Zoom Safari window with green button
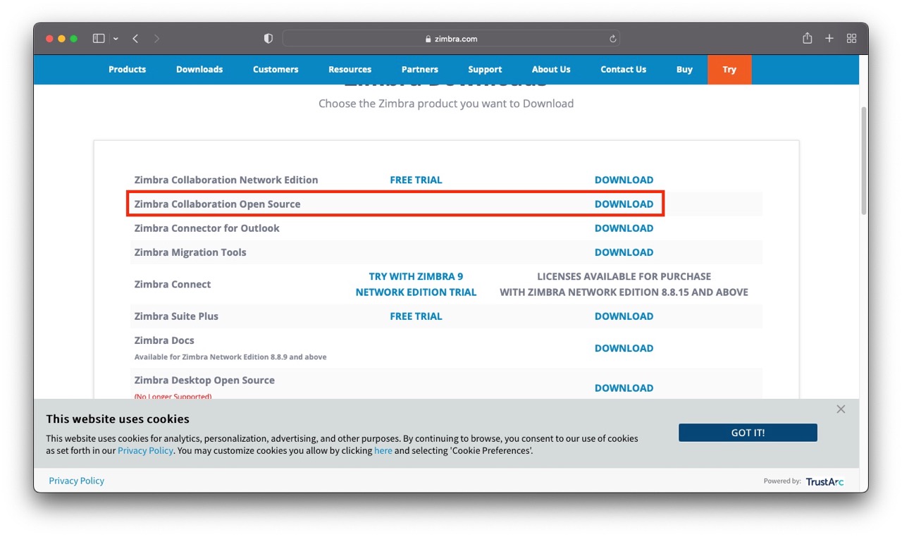This screenshot has width=902, height=537. coord(73,39)
